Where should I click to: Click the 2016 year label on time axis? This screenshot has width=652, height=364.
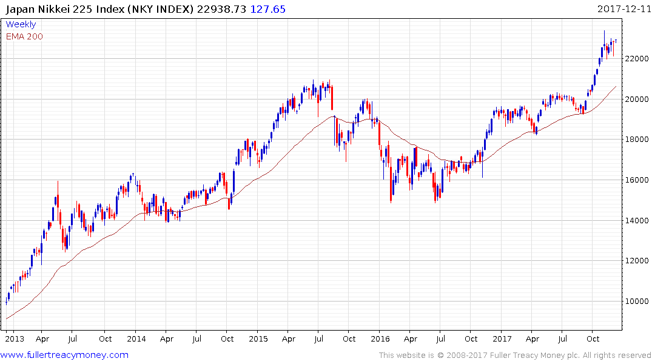[x=380, y=339]
